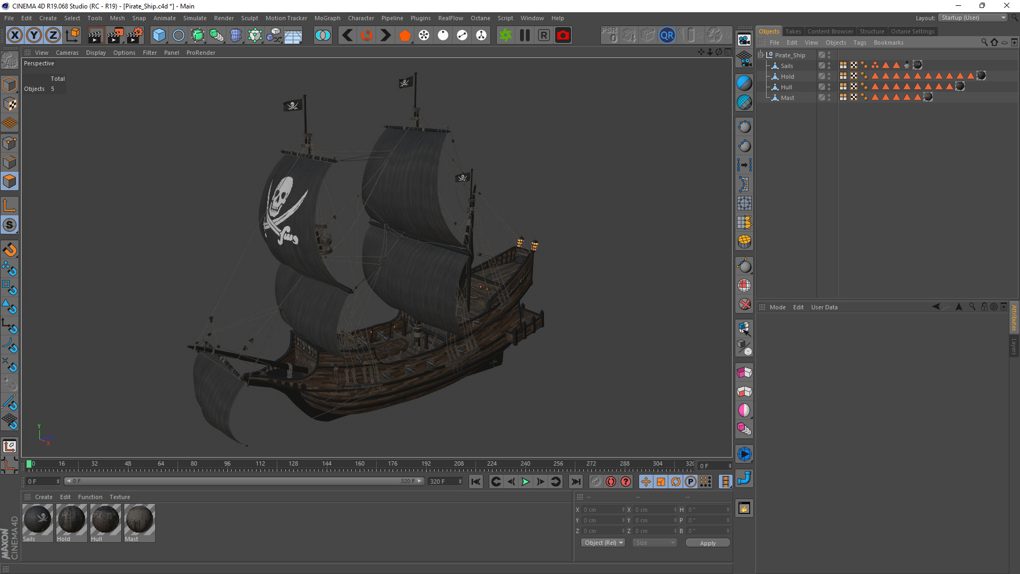Open the Cameras viewport menu
The image size is (1020, 574).
click(67, 53)
